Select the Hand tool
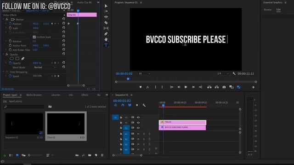The height and width of the screenshot is (165, 294). pyautogui.click(x=106, y=39)
